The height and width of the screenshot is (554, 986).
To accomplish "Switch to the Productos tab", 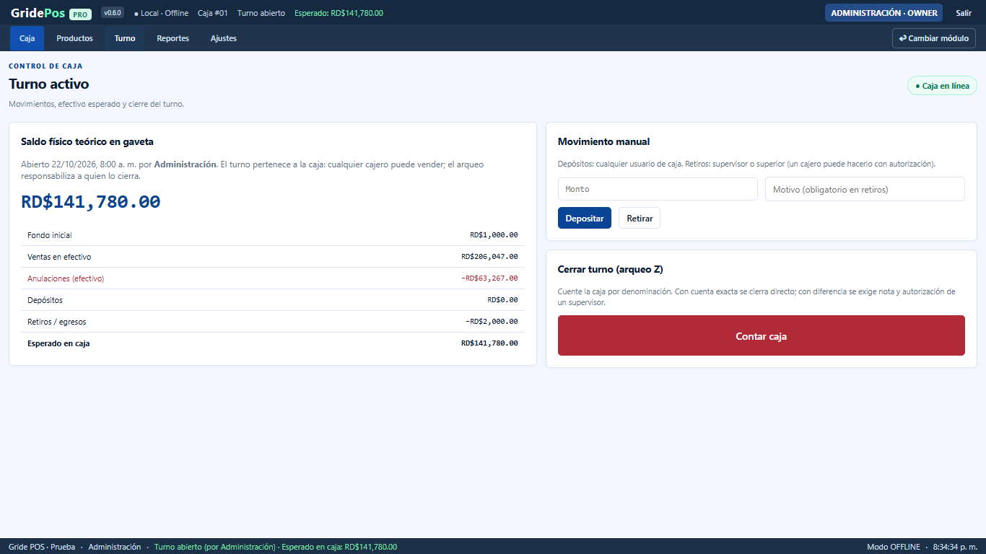I will pyautogui.click(x=74, y=38).
